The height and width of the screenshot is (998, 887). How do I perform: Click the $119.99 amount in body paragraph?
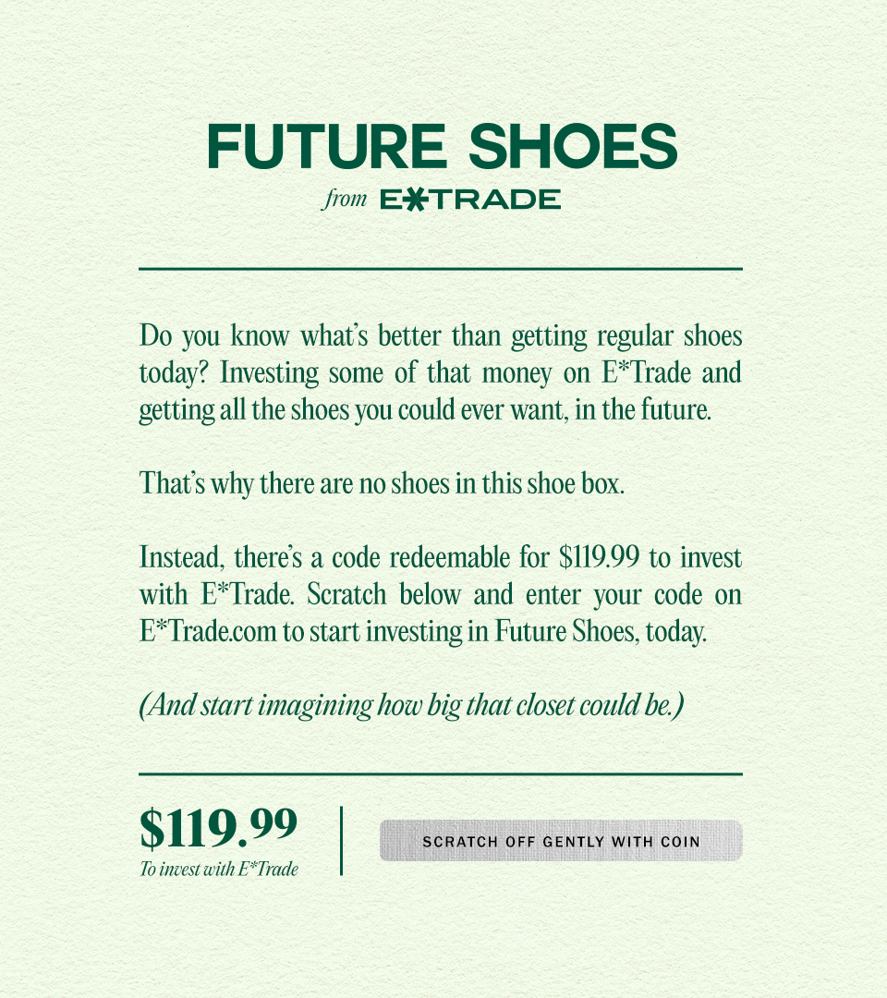[599, 557]
